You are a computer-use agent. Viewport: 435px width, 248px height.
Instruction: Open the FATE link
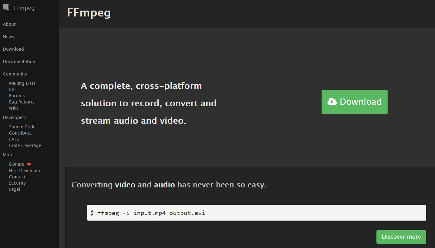[x=14, y=139]
